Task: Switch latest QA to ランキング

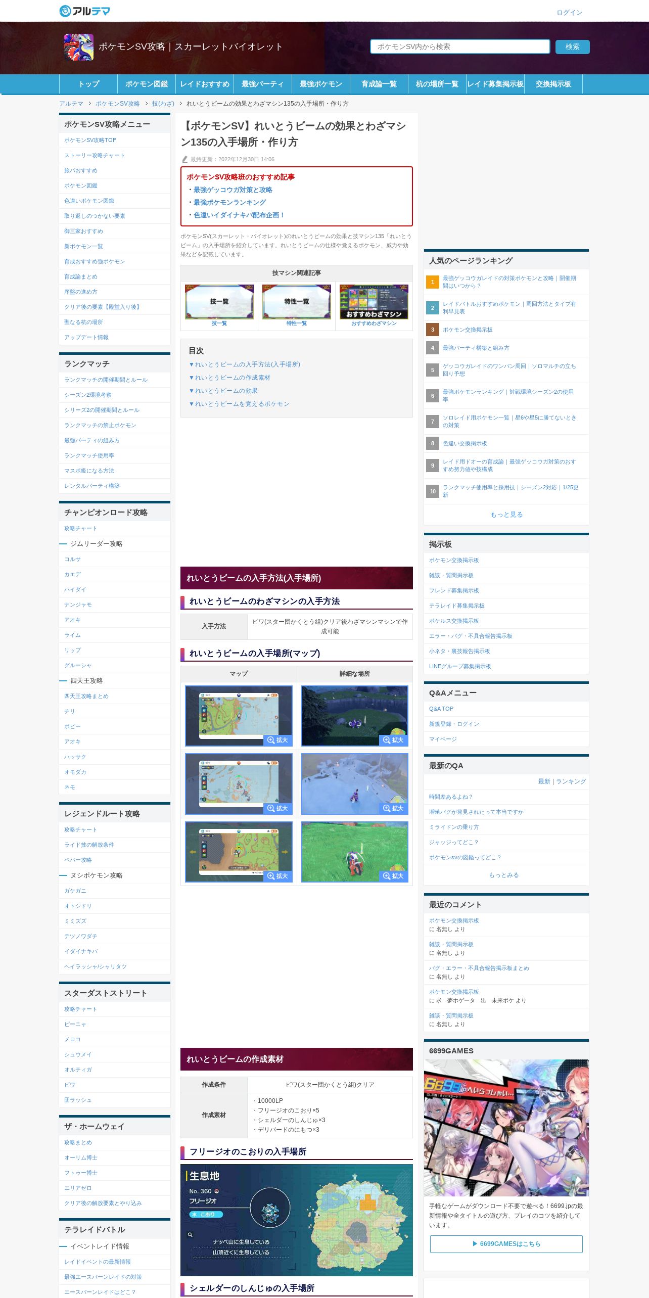Action: (572, 781)
